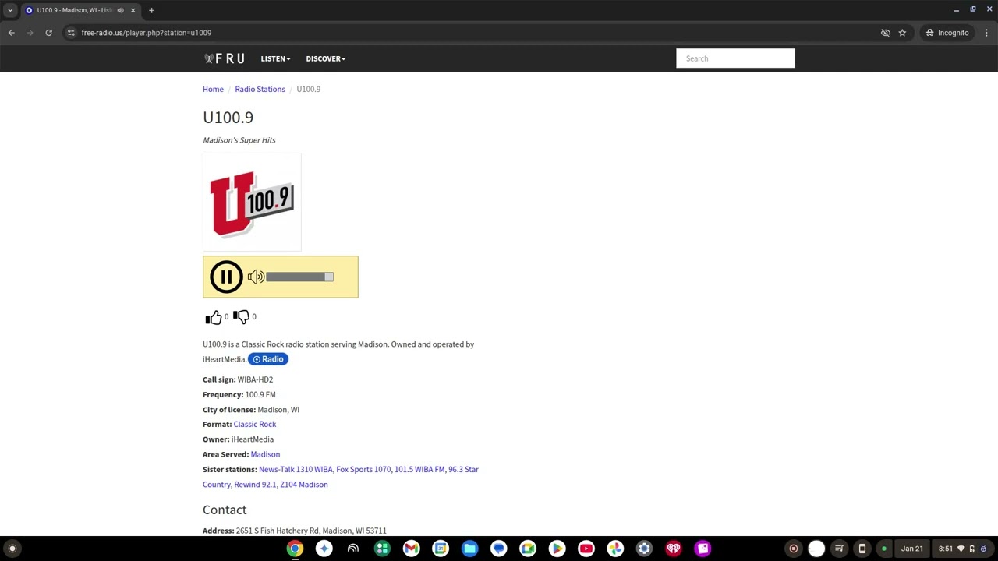
Task: Open the tab search dropdown arrow
Action: point(10,10)
